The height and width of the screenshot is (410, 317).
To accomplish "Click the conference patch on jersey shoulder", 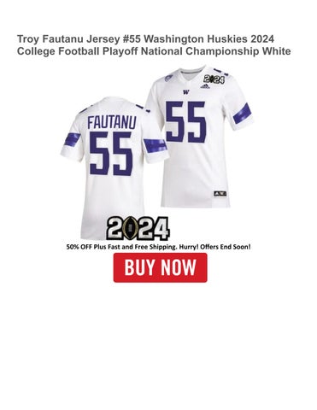I will pos(169,78).
